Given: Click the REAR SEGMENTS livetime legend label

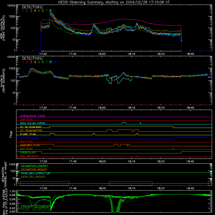Looking at the screenshot, I should tap(35, 209).
